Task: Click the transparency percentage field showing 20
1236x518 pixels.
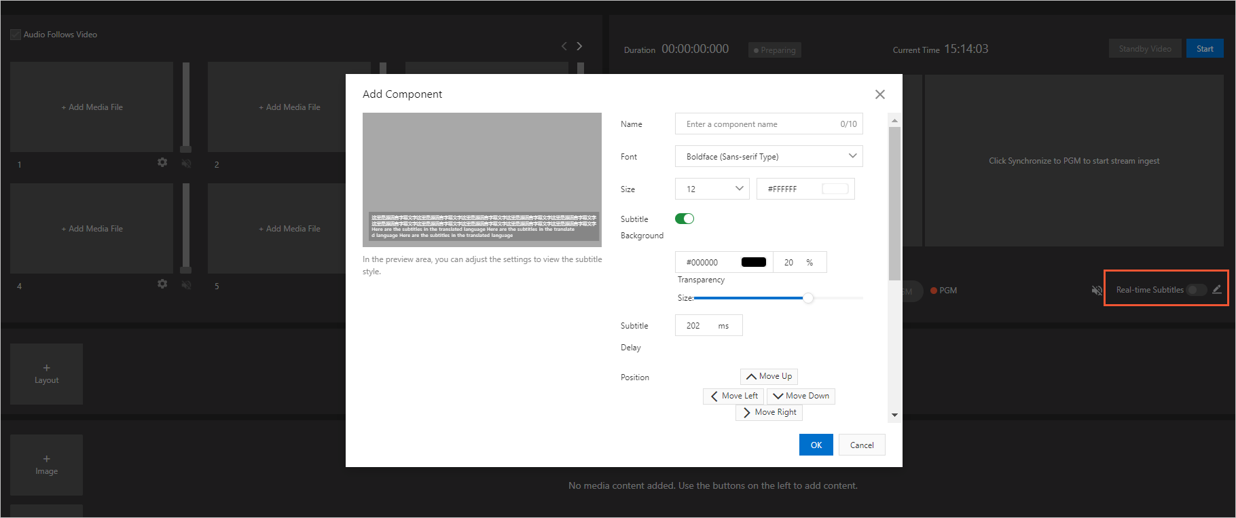Action: tap(799, 263)
